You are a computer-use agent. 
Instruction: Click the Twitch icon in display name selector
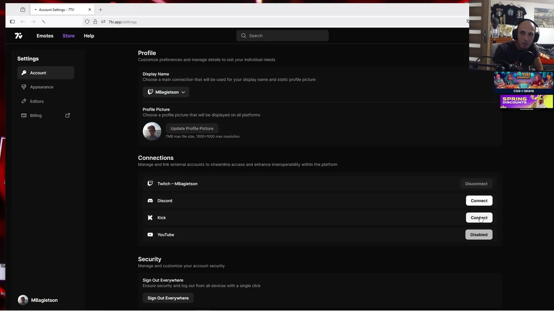150,92
